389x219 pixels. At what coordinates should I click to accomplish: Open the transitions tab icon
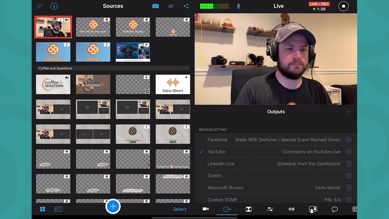coord(249,209)
